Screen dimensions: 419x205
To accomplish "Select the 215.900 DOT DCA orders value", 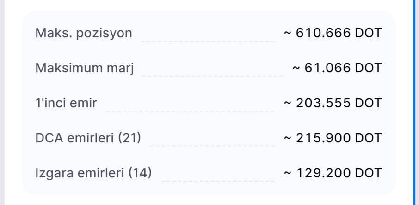I will [333, 138].
